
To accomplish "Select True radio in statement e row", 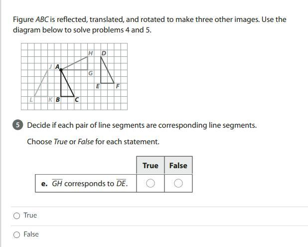I will (x=150, y=184).
